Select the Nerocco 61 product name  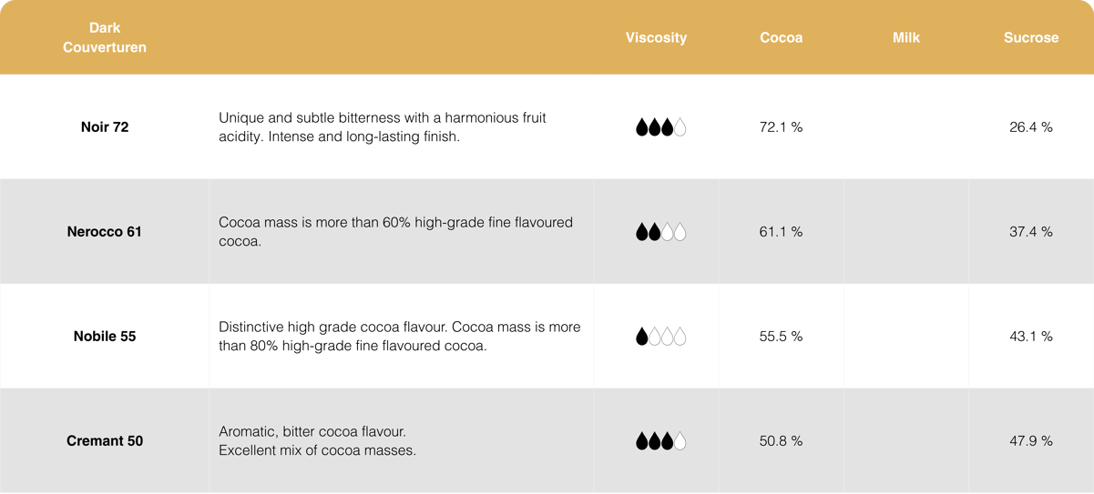(x=105, y=232)
